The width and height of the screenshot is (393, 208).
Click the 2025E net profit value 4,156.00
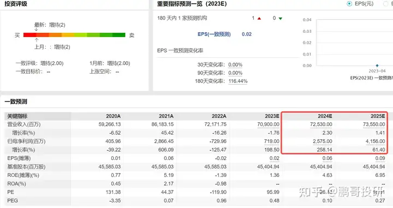tap(375, 141)
